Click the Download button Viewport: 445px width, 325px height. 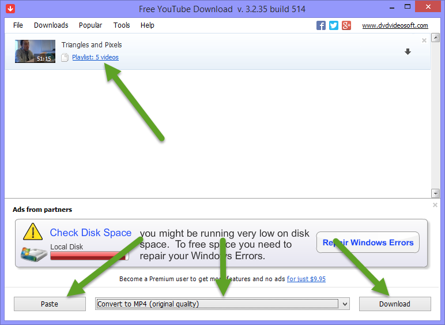395,304
